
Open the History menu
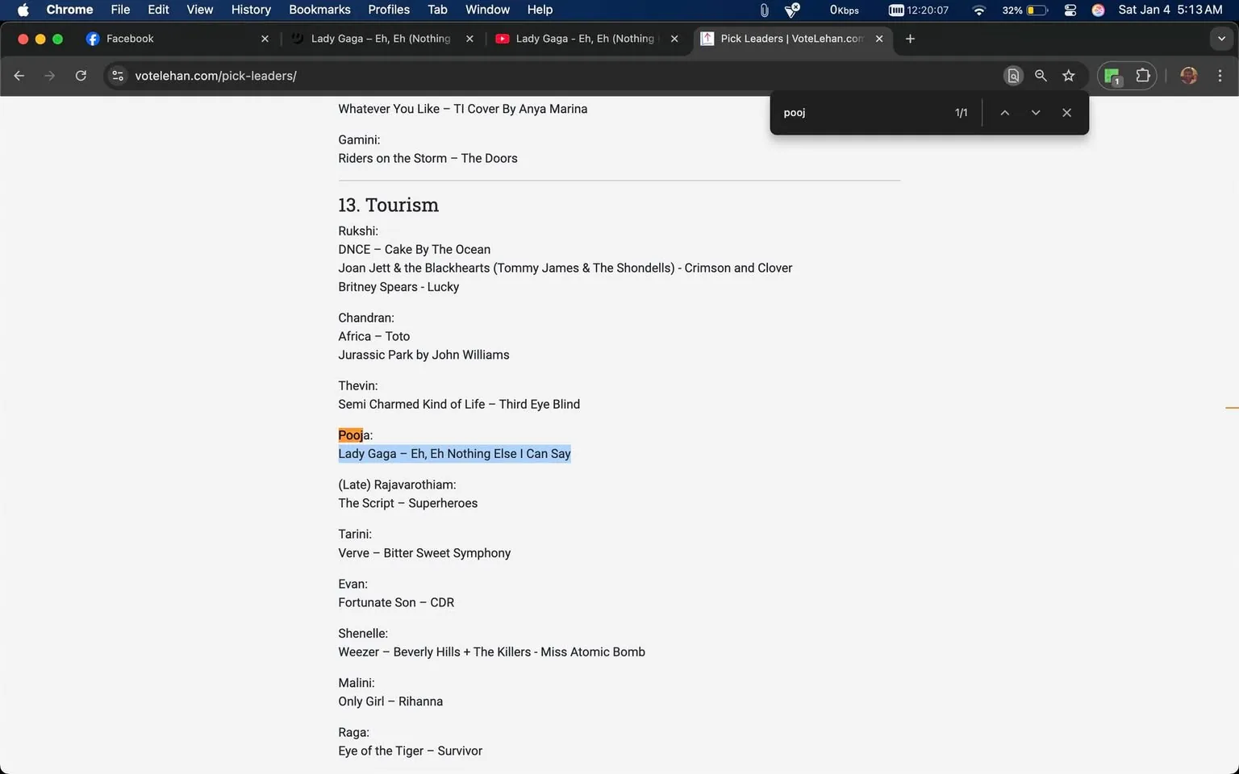coord(250,10)
